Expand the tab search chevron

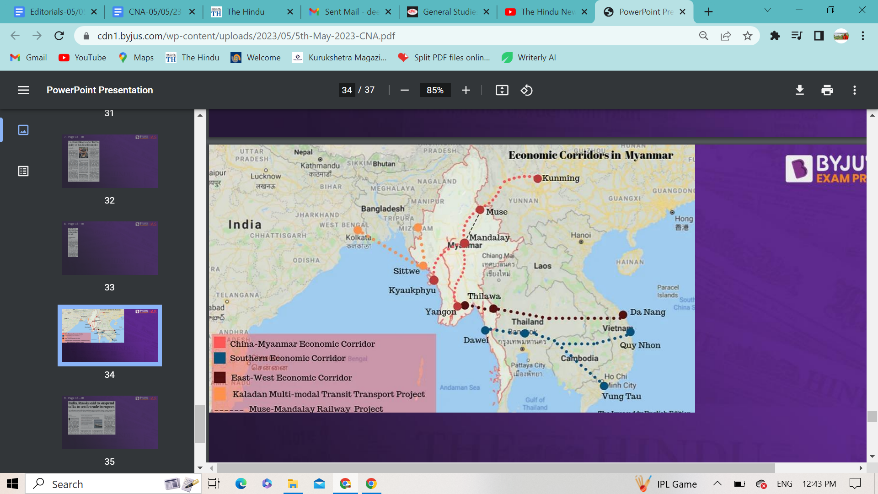(767, 10)
